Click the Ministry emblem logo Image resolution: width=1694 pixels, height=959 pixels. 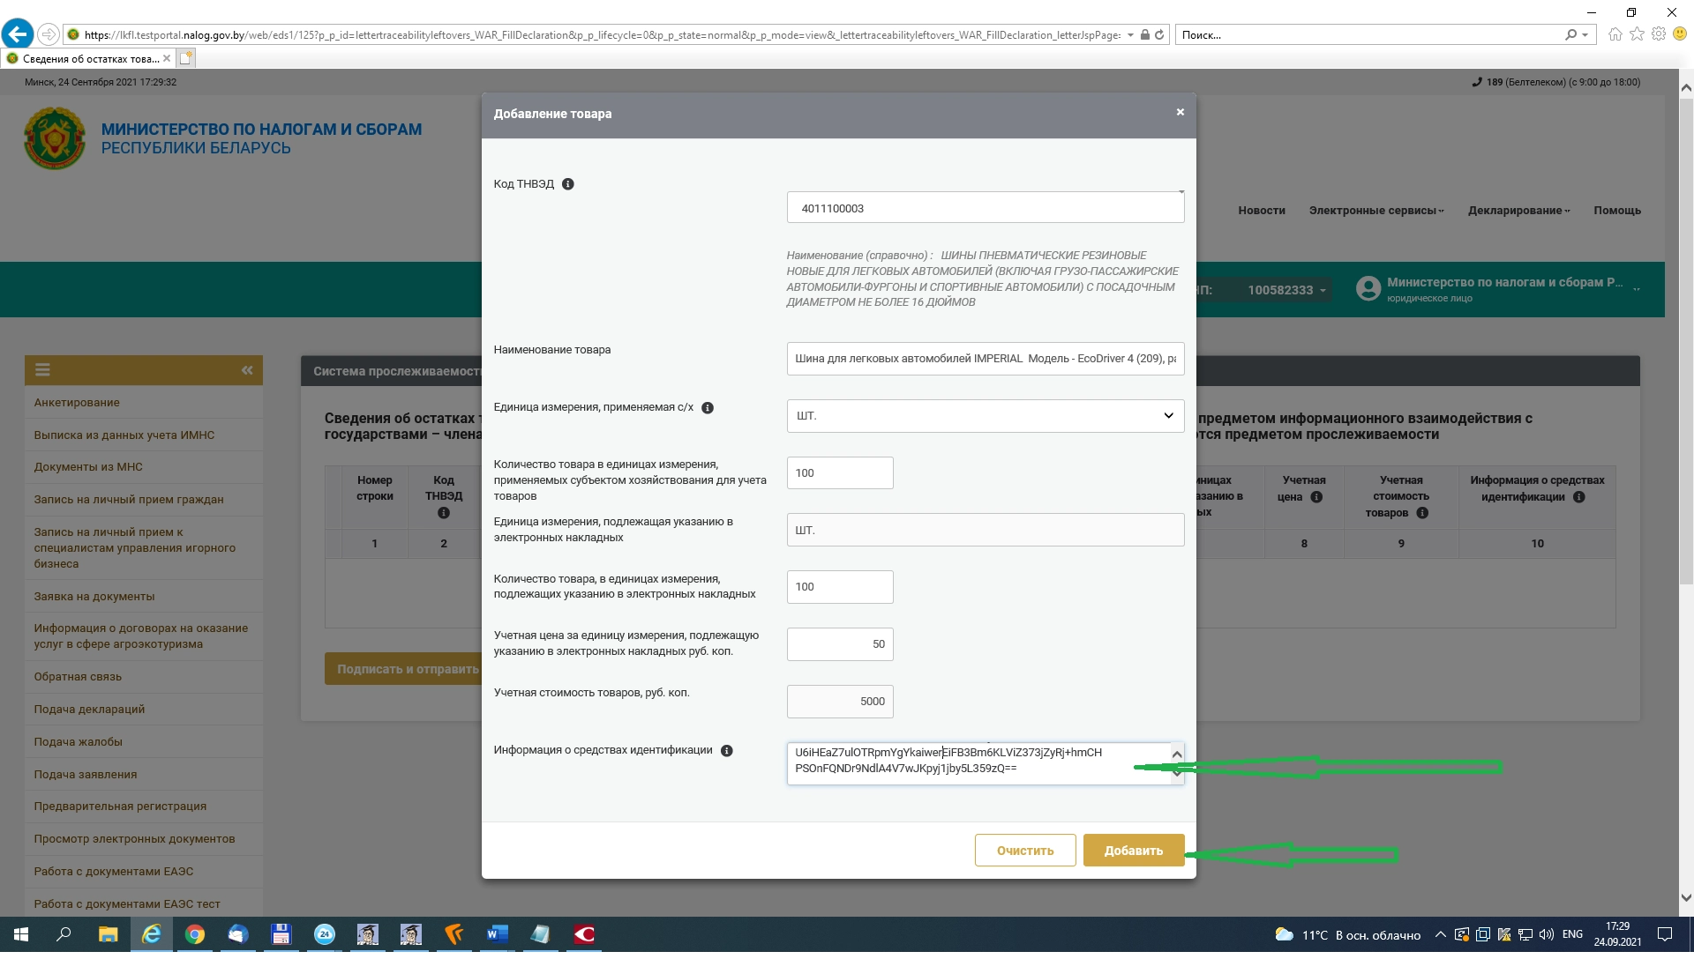click(55, 138)
